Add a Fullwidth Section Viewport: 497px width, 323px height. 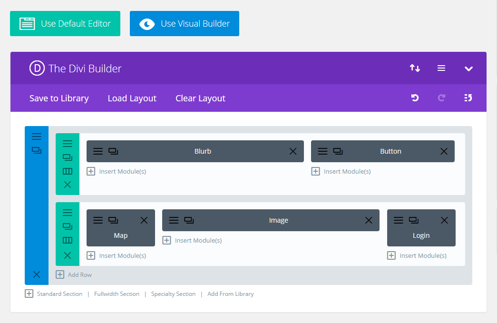click(x=117, y=294)
